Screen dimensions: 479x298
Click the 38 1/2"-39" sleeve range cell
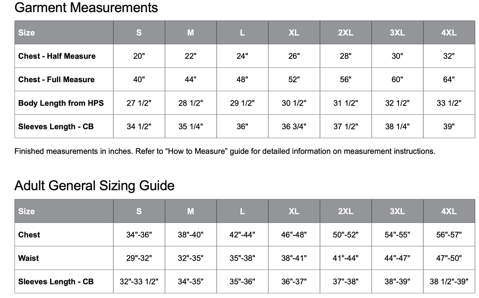(449, 282)
